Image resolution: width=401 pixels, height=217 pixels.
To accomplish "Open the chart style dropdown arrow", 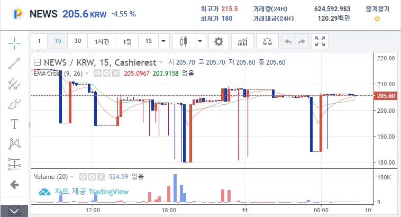I will [x=200, y=41].
